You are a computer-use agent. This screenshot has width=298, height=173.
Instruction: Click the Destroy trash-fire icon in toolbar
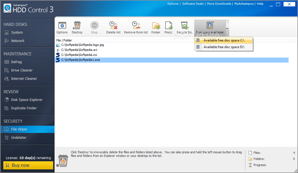click(77, 25)
